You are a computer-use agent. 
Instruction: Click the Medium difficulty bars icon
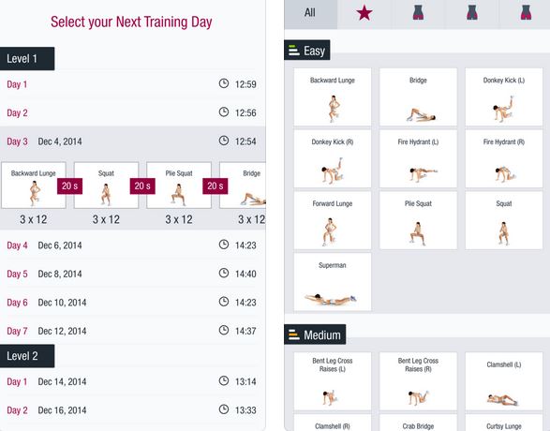pos(293,334)
